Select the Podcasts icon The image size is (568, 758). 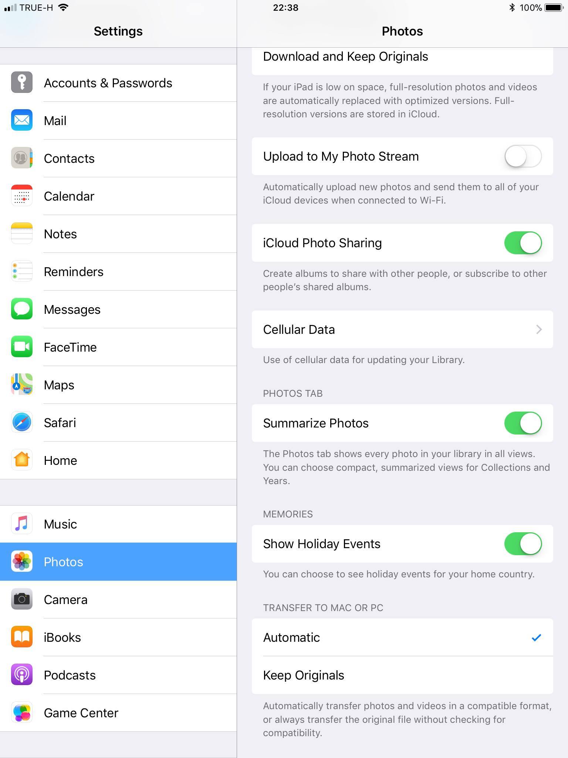click(22, 675)
